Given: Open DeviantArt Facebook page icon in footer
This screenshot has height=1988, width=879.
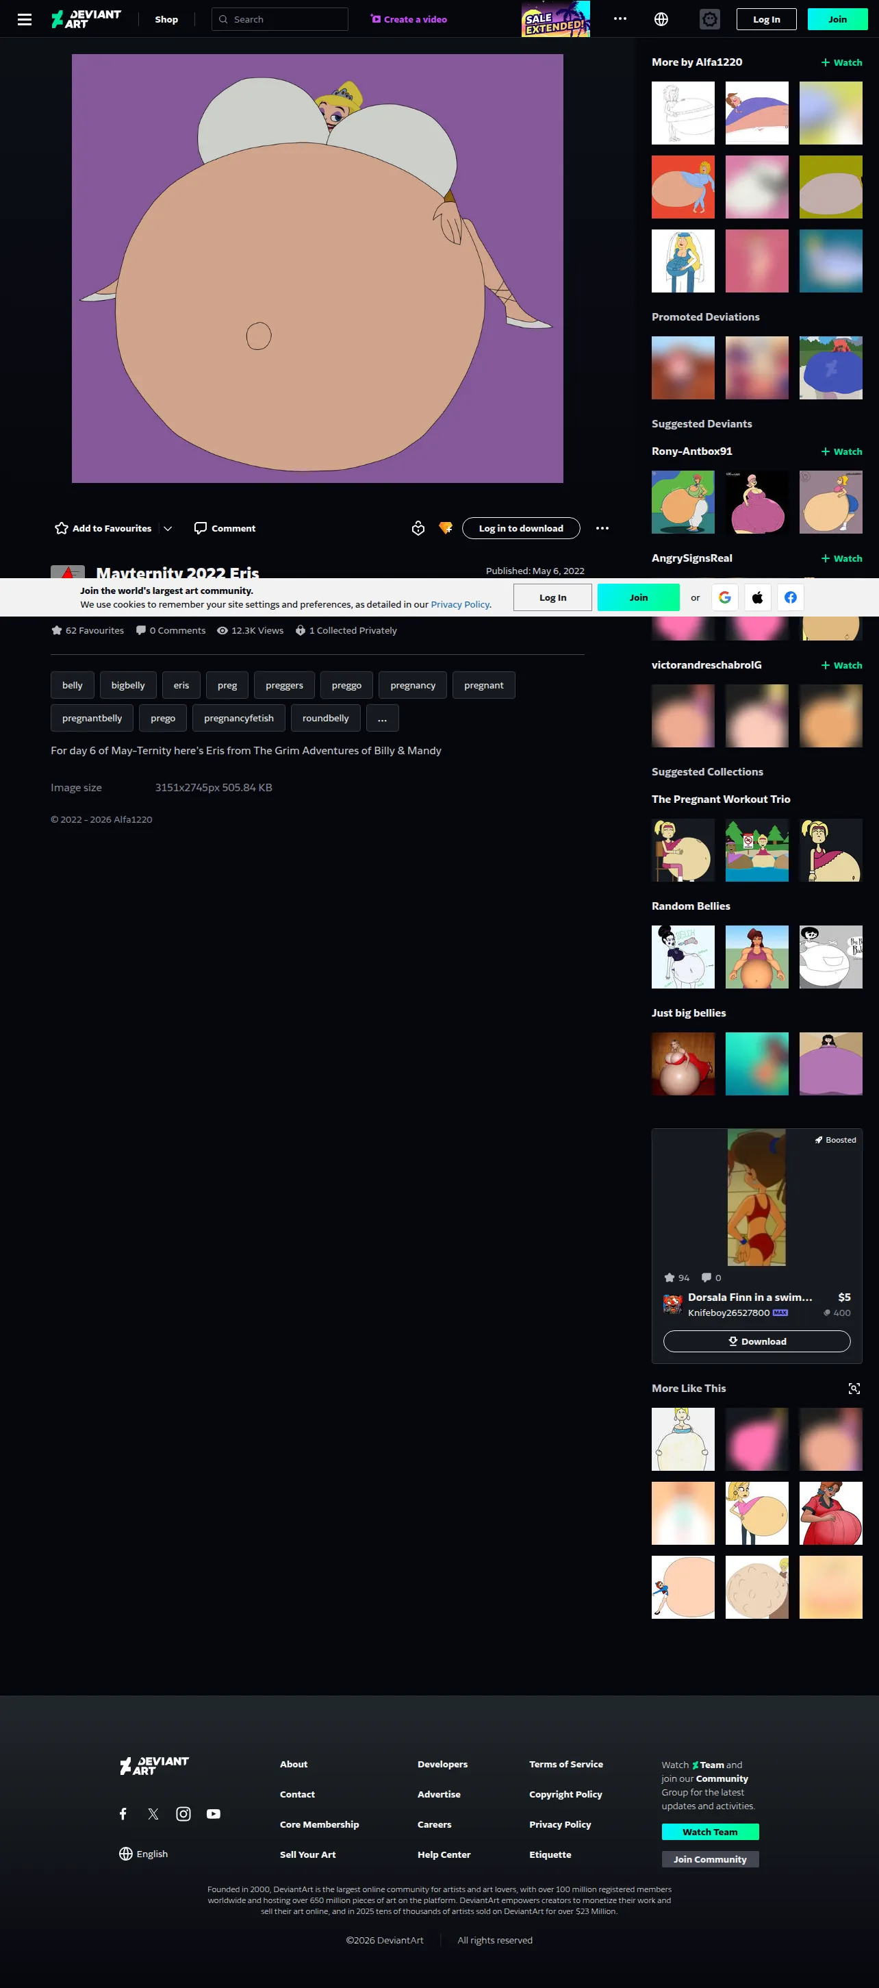Looking at the screenshot, I should pos(123,1813).
